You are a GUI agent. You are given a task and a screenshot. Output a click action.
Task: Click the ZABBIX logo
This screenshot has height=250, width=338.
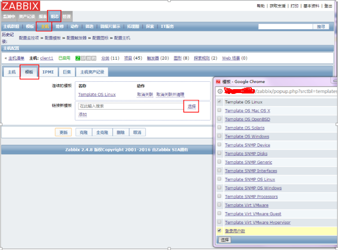coord(21,6)
